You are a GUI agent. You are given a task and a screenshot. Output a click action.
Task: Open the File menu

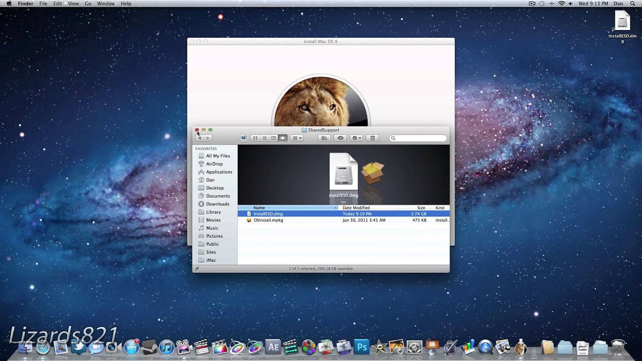pos(44,4)
